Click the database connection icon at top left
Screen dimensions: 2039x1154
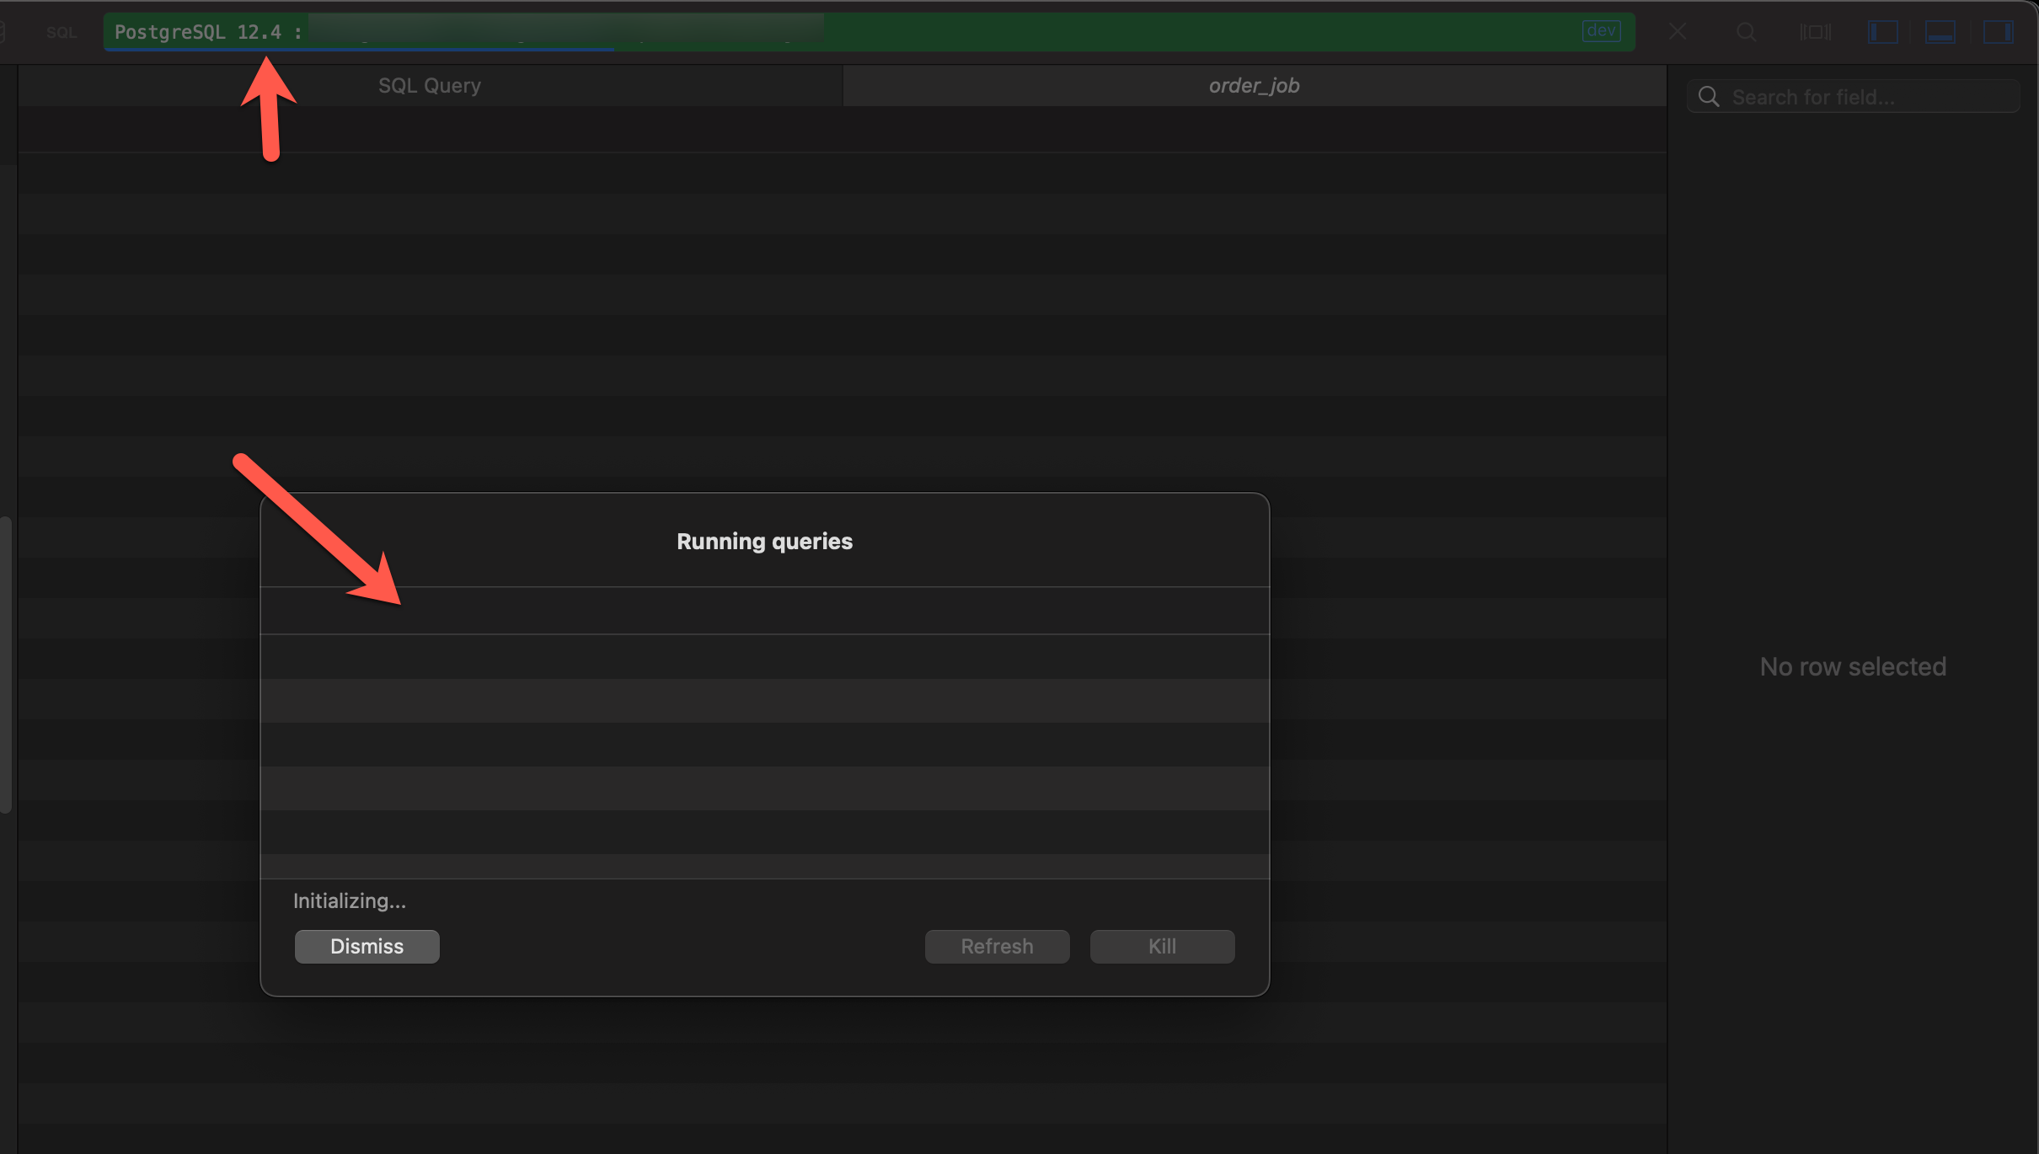[x=5, y=31]
